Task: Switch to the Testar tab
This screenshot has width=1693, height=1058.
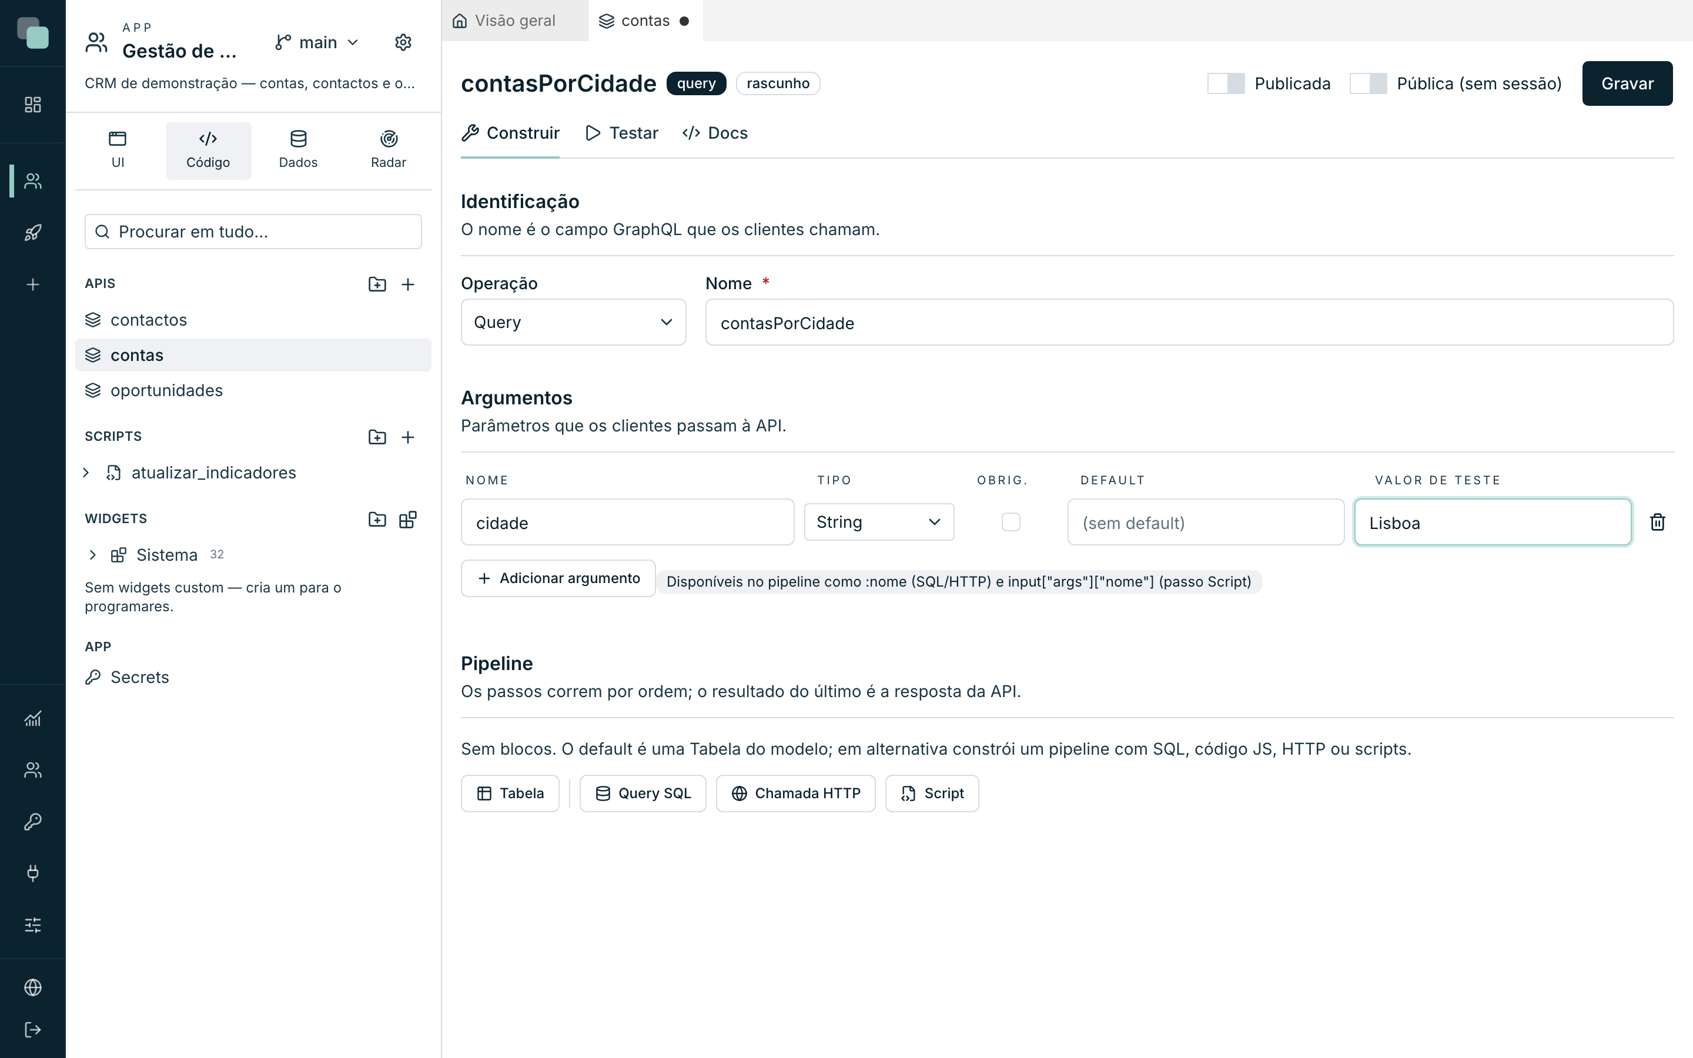Action: point(621,133)
